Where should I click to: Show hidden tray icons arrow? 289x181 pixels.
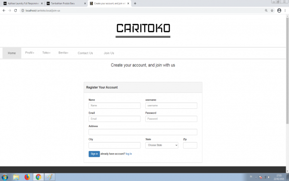pos(256,177)
